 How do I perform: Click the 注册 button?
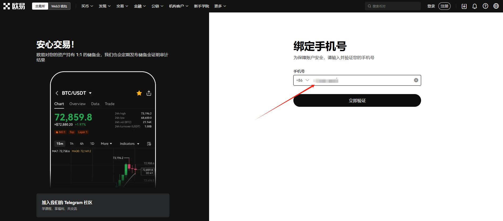444,6
